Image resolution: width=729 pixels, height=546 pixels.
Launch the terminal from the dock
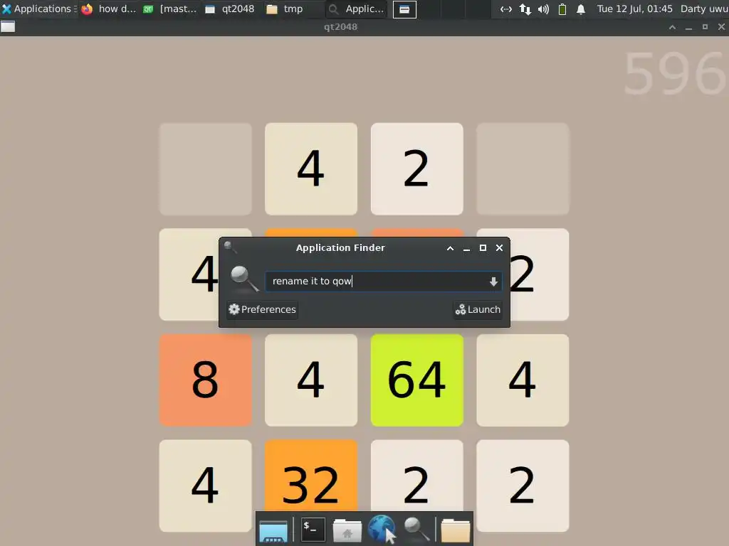click(x=313, y=529)
